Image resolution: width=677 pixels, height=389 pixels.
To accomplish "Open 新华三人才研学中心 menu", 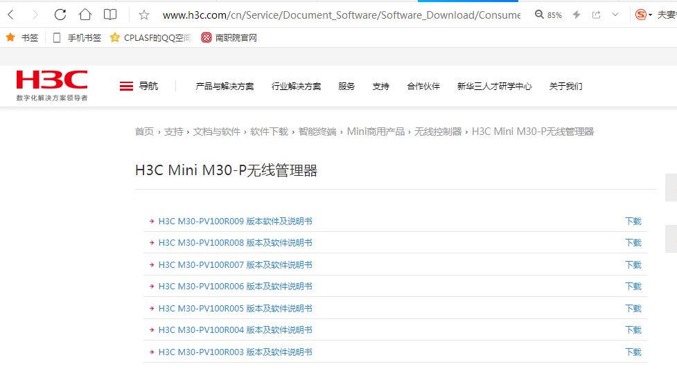I will [x=494, y=87].
